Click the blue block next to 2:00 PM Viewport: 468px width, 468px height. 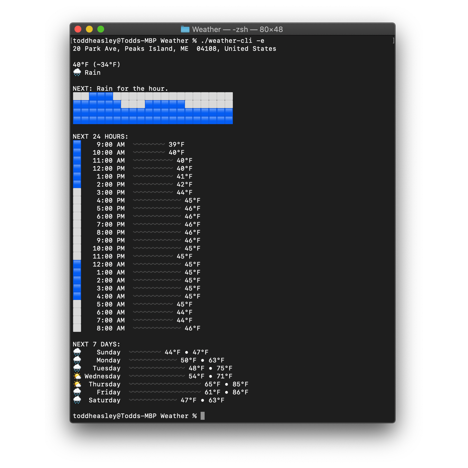click(x=77, y=184)
